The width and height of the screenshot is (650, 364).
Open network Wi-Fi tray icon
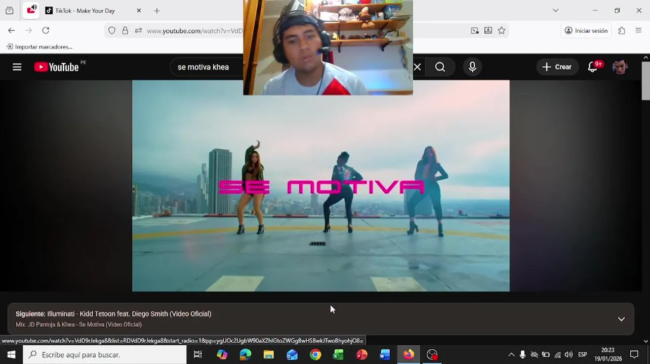click(557, 354)
